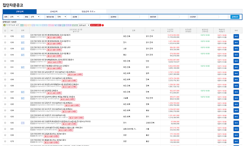Open BAS for notice number 1287
This screenshot has height=146, width=245.
236,92
